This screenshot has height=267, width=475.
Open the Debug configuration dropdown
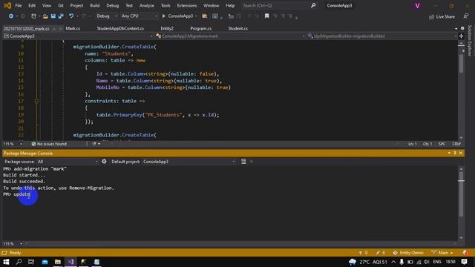pyautogui.click(x=106, y=16)
